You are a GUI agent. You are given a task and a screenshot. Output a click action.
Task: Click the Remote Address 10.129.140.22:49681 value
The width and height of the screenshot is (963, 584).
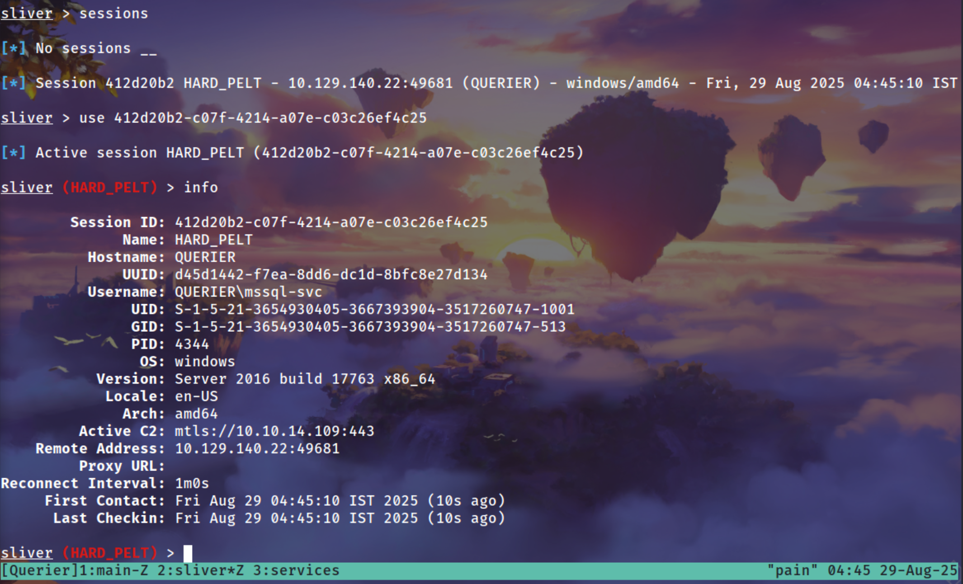[x=257, y=449]
